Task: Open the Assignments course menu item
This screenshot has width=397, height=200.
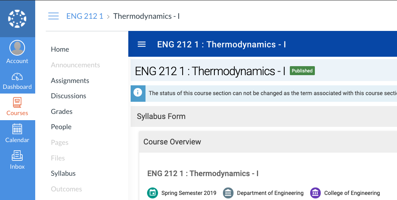Action: [70, 81]
